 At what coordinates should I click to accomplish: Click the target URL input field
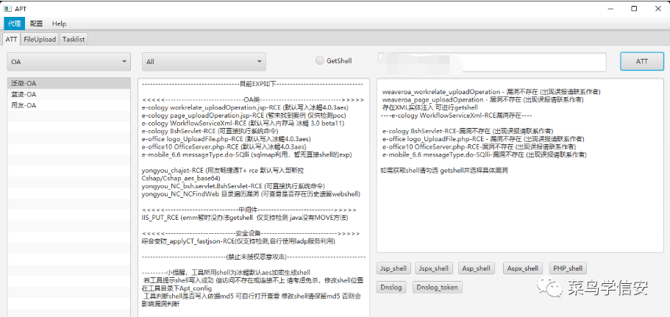[491, 62]
